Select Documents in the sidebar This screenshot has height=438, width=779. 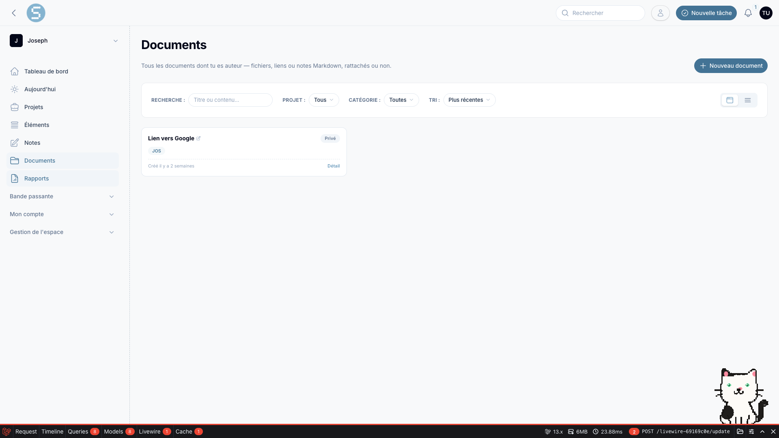pyautogui.click(x=62, y=161)
